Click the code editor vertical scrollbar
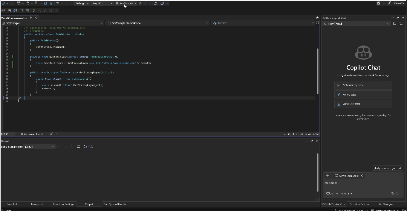Screen dimensions: 407x211 (x=317, y=71)
